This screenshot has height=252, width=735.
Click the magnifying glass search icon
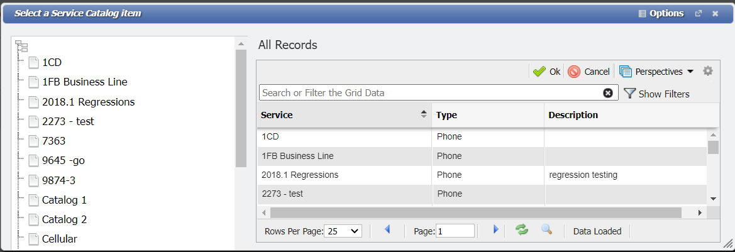point(546,230)
